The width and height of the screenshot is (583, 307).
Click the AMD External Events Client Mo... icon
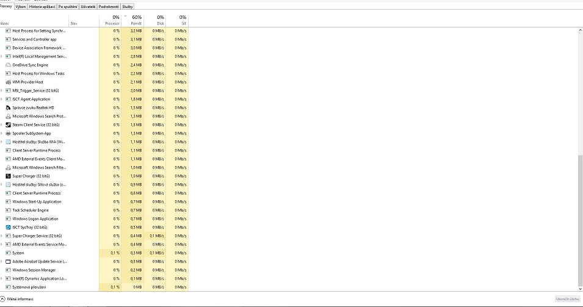[8, 159]
